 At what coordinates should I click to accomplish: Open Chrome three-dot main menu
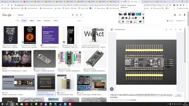click(x=187, y=5)
